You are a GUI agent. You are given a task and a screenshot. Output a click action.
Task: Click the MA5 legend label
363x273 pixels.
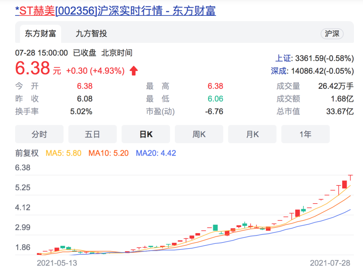tap(64, 153)
